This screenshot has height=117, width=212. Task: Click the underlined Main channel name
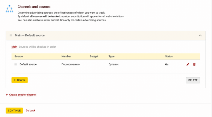(x=14, y=47)
